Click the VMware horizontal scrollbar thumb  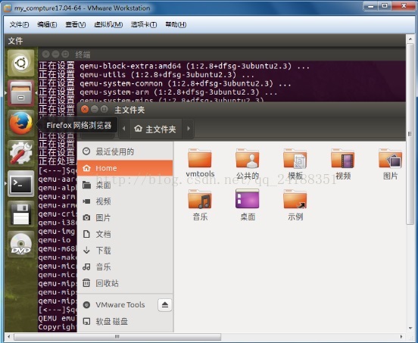[x=117, y=337]
